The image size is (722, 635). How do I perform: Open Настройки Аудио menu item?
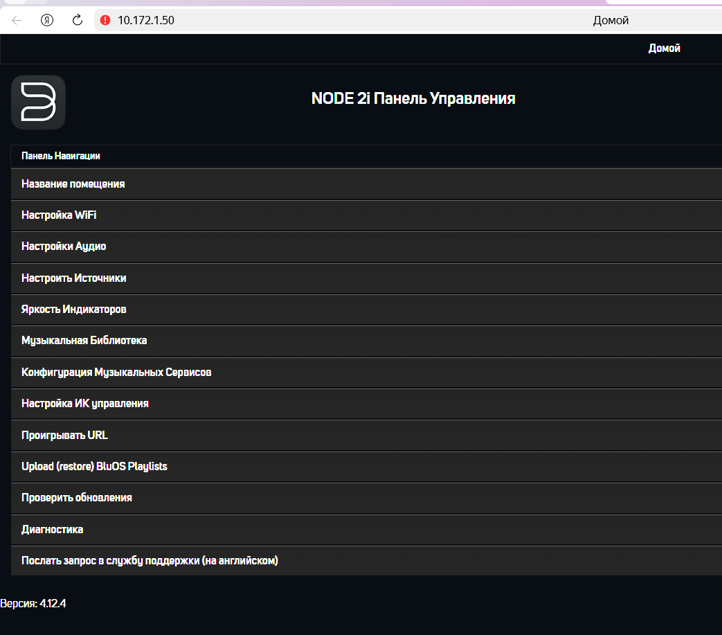(64, 247)
